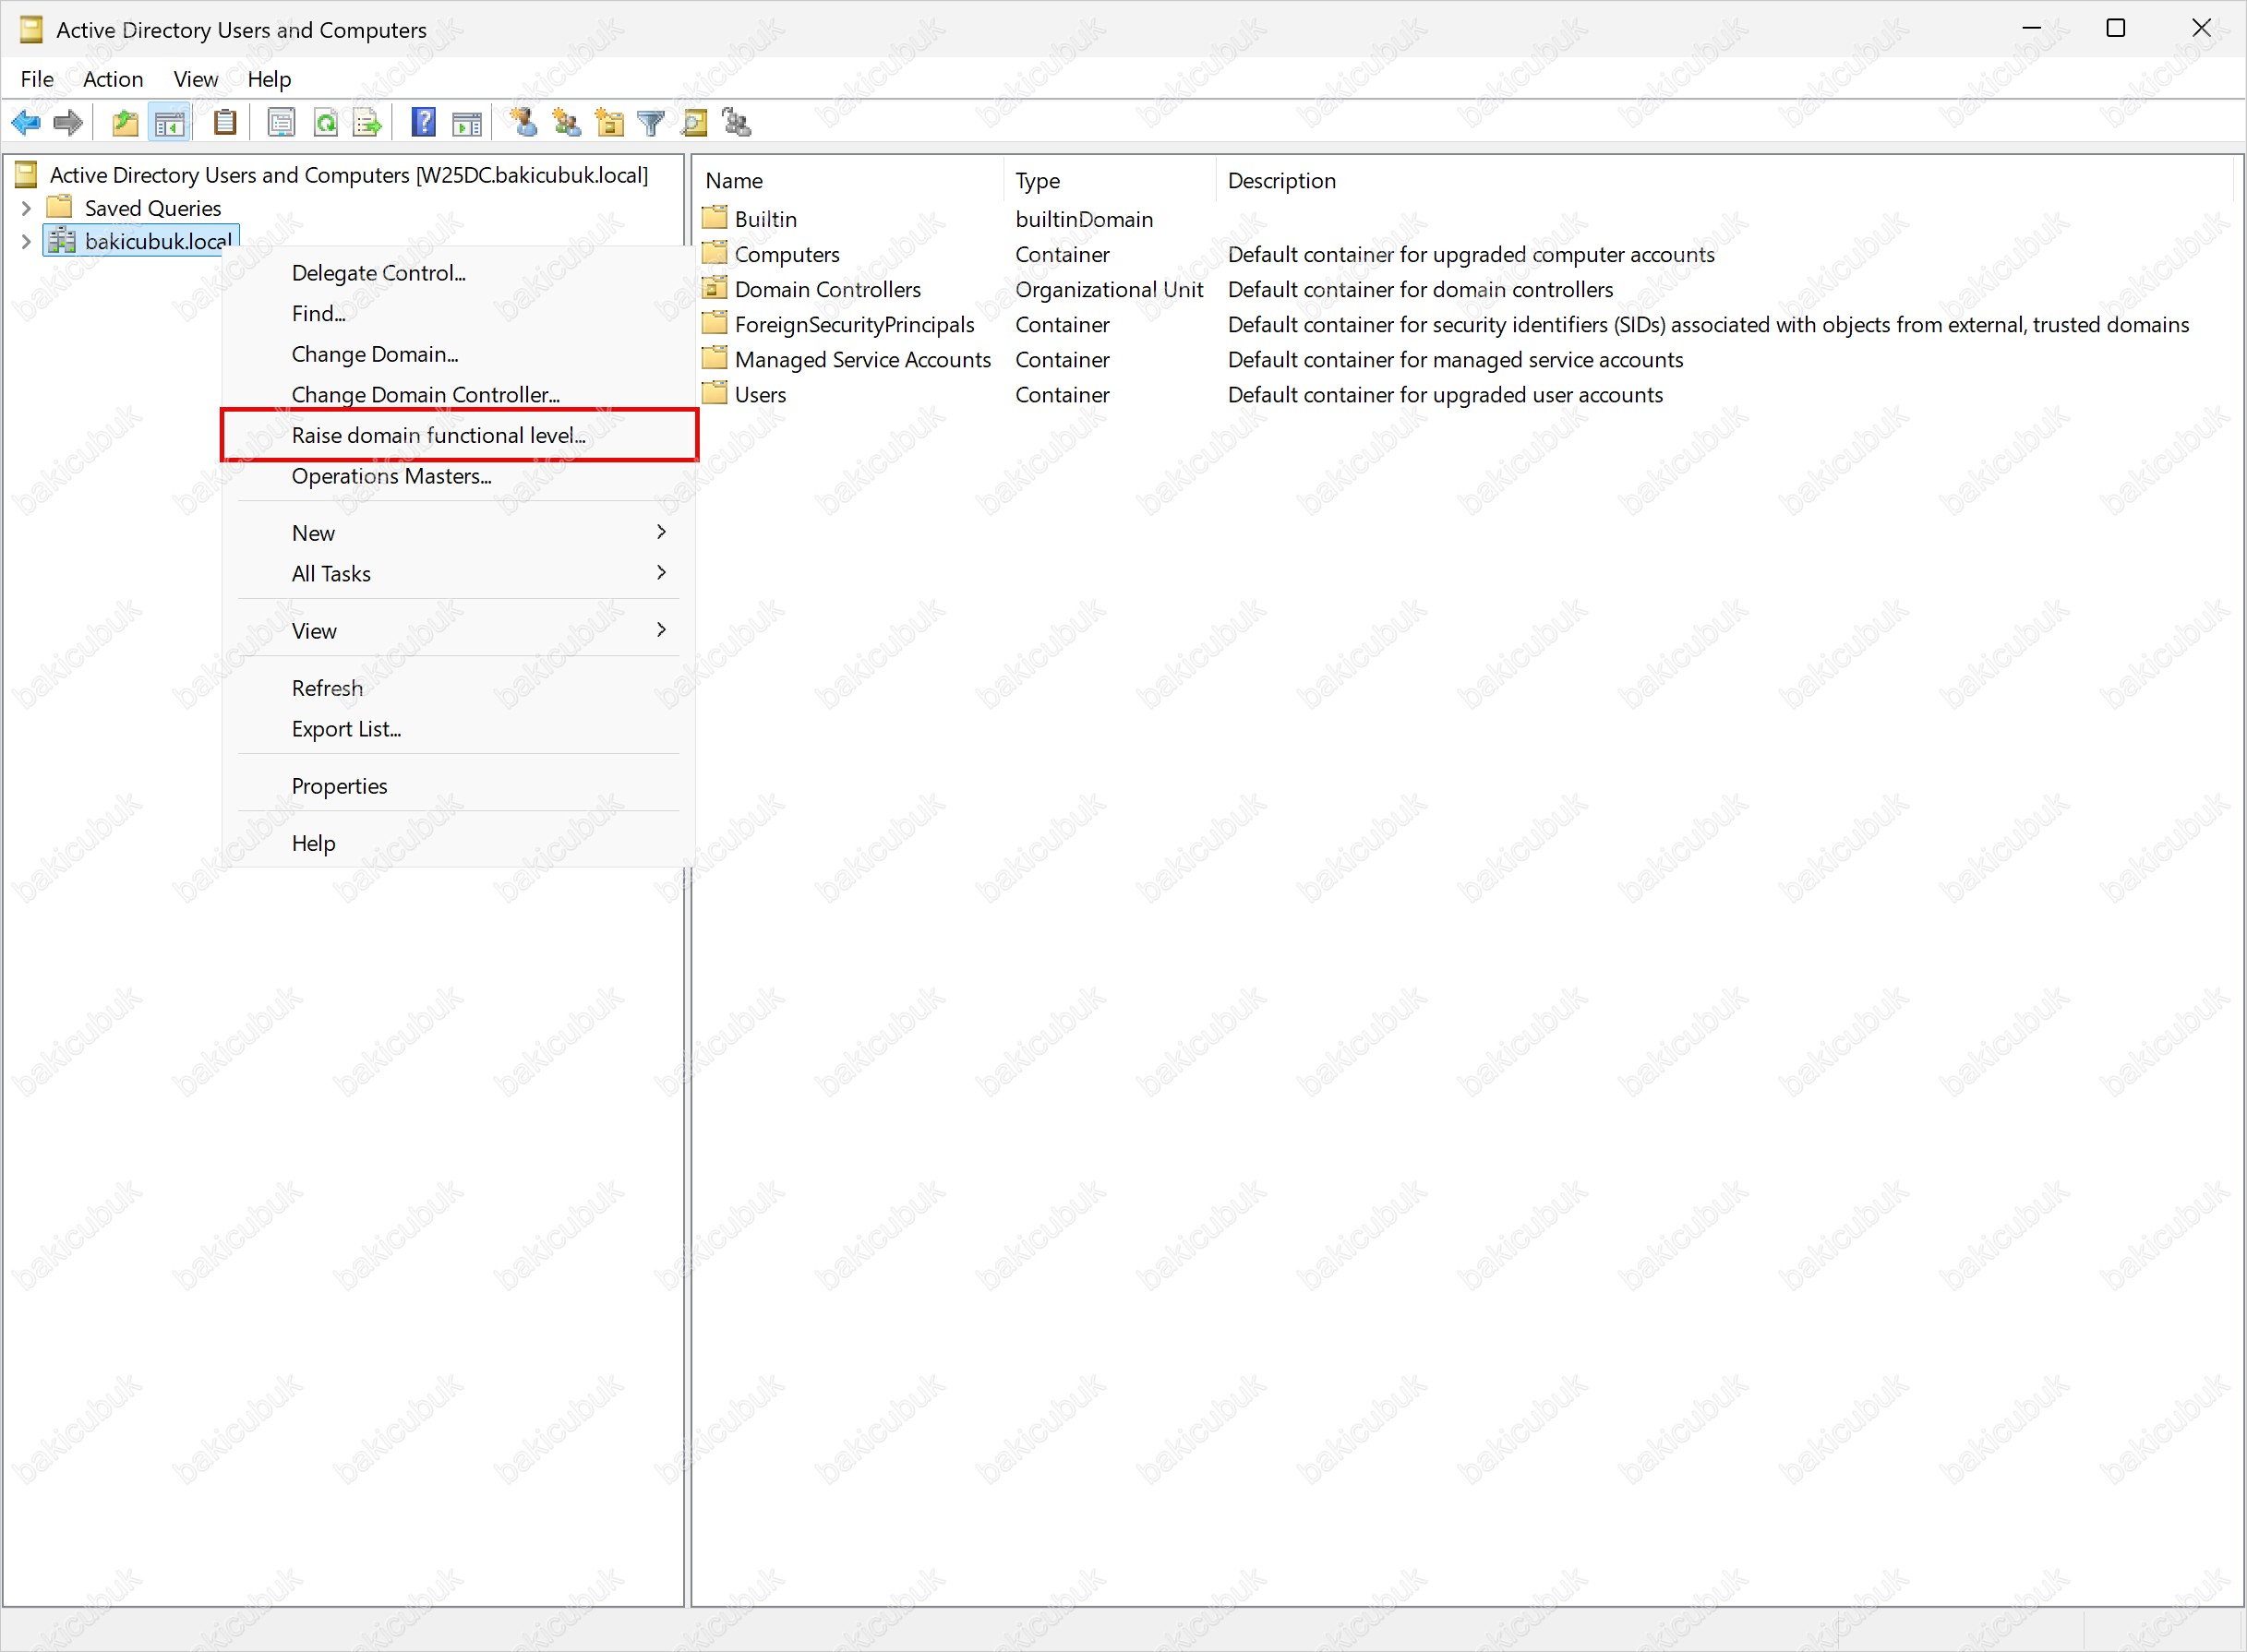
Task: Select the Users row name
Action: click(x=760, y=394)
